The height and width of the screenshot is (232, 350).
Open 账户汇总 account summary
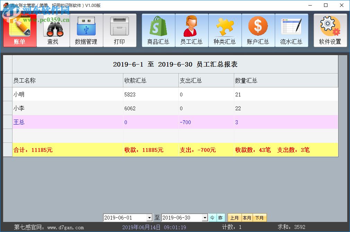(258, 30)
